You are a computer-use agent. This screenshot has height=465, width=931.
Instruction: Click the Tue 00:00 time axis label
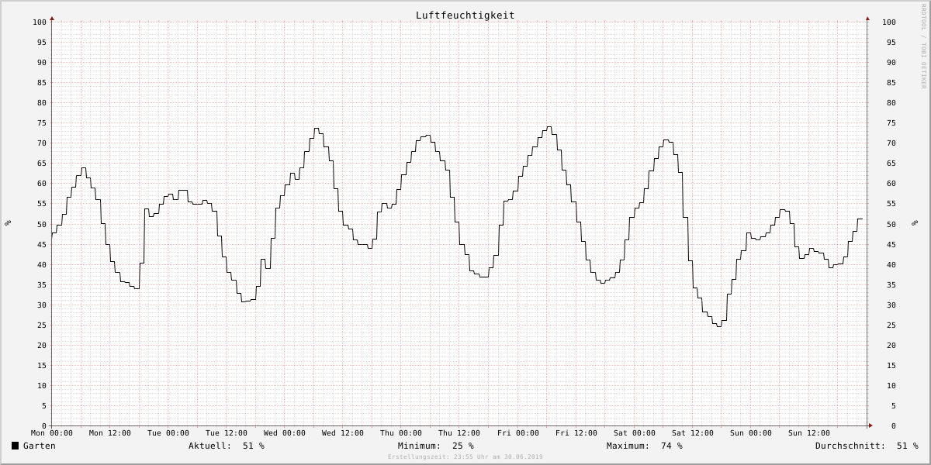click(x=168, y=433)
